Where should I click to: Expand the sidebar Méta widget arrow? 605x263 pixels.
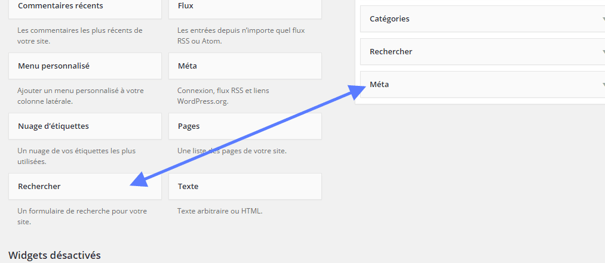pyautogui.click(x=603, y=84)
